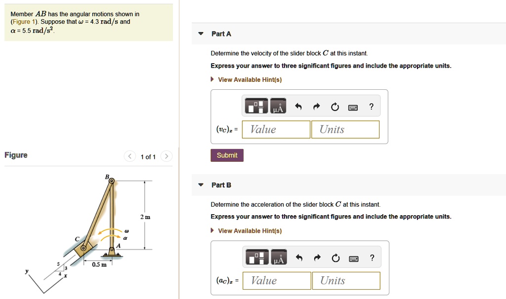Open the keyboard shortcuts icon in Part A
506x299 pixels.
pos(353,106)
